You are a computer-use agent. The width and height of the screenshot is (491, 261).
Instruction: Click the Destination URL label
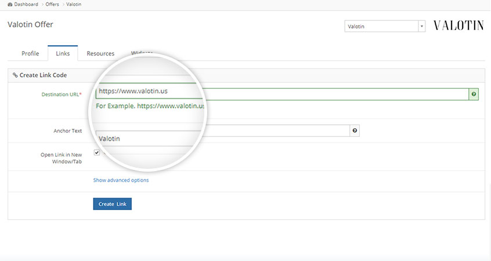point(61,95)
